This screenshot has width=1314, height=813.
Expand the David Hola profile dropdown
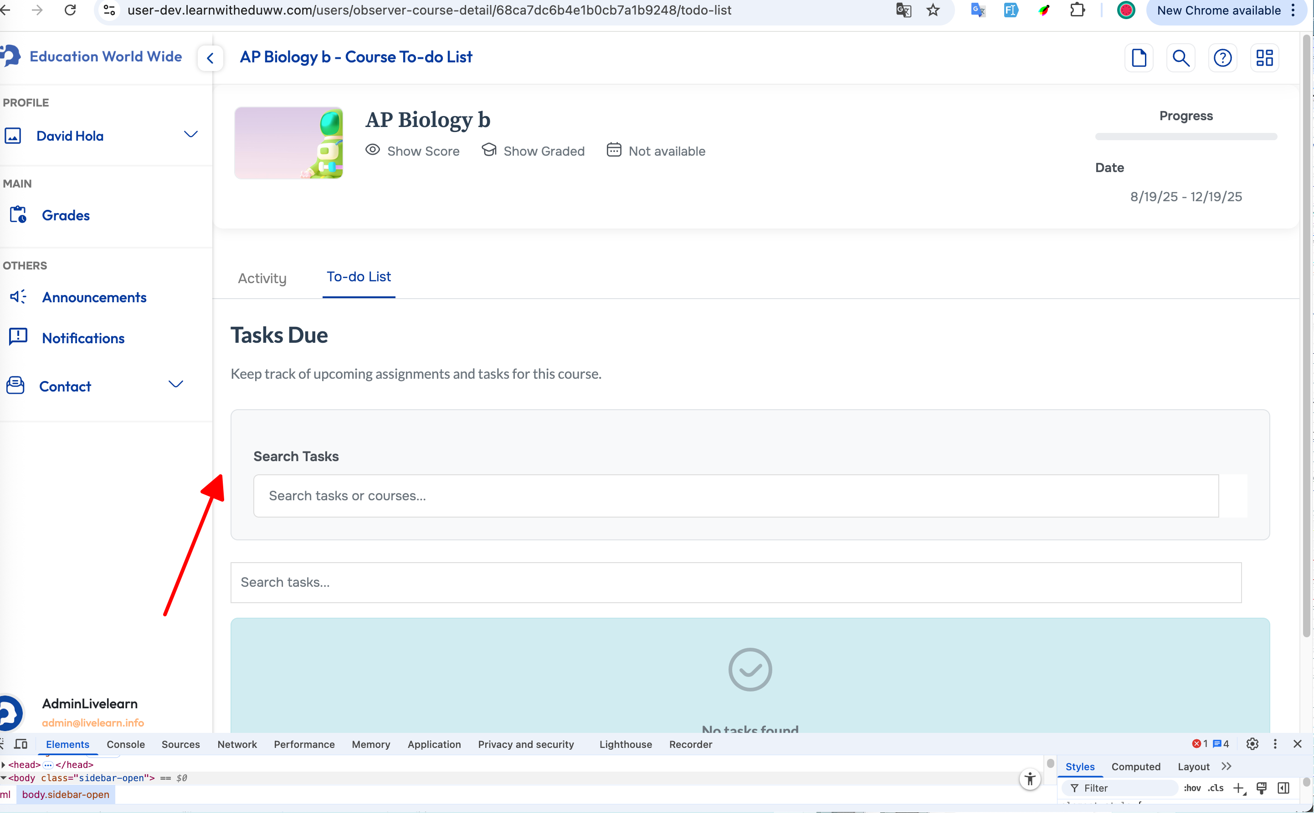(190, 134)
